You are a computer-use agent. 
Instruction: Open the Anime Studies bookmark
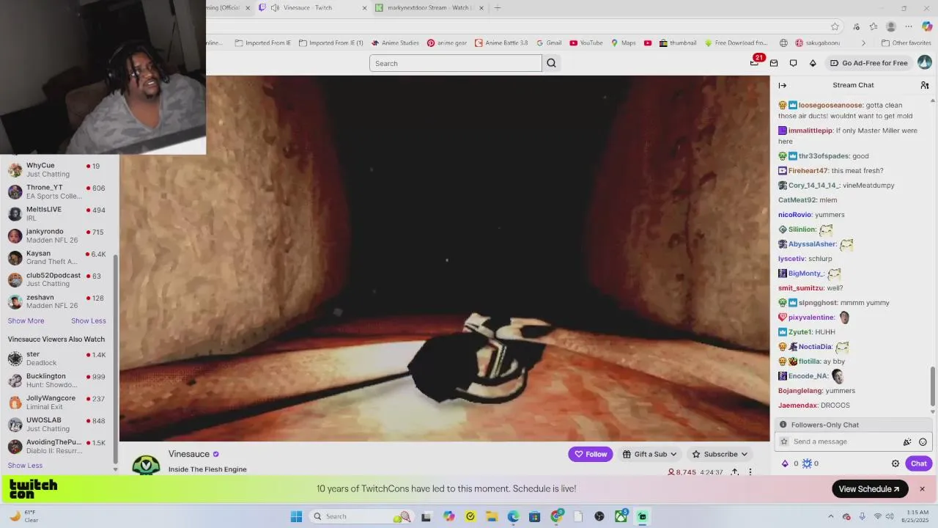pyautogui.click(x=395, y=43)
